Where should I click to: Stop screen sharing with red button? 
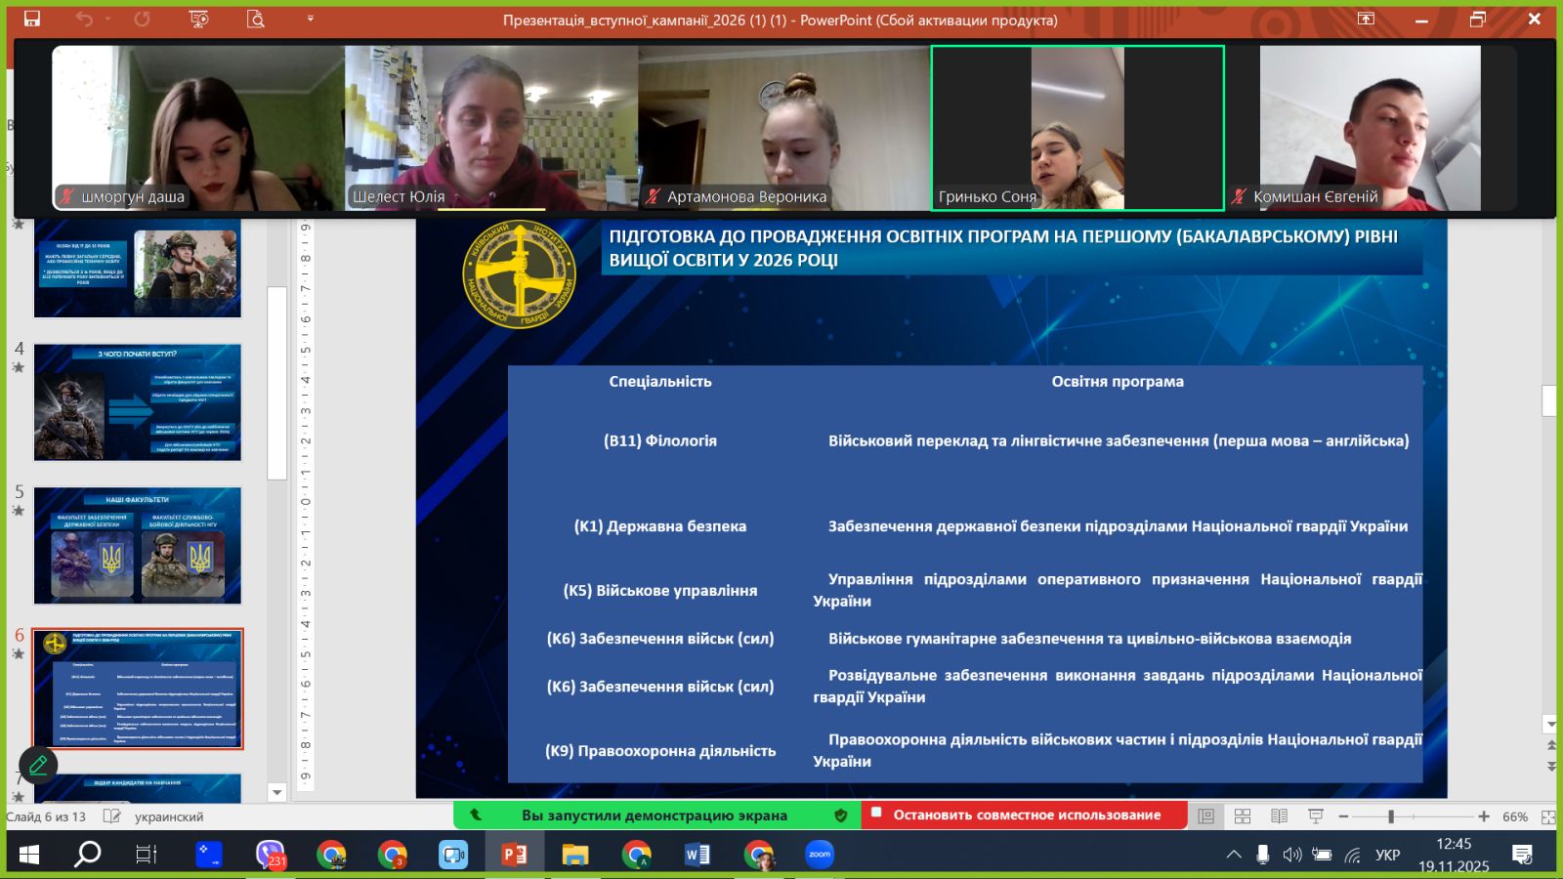(1024, 815)
